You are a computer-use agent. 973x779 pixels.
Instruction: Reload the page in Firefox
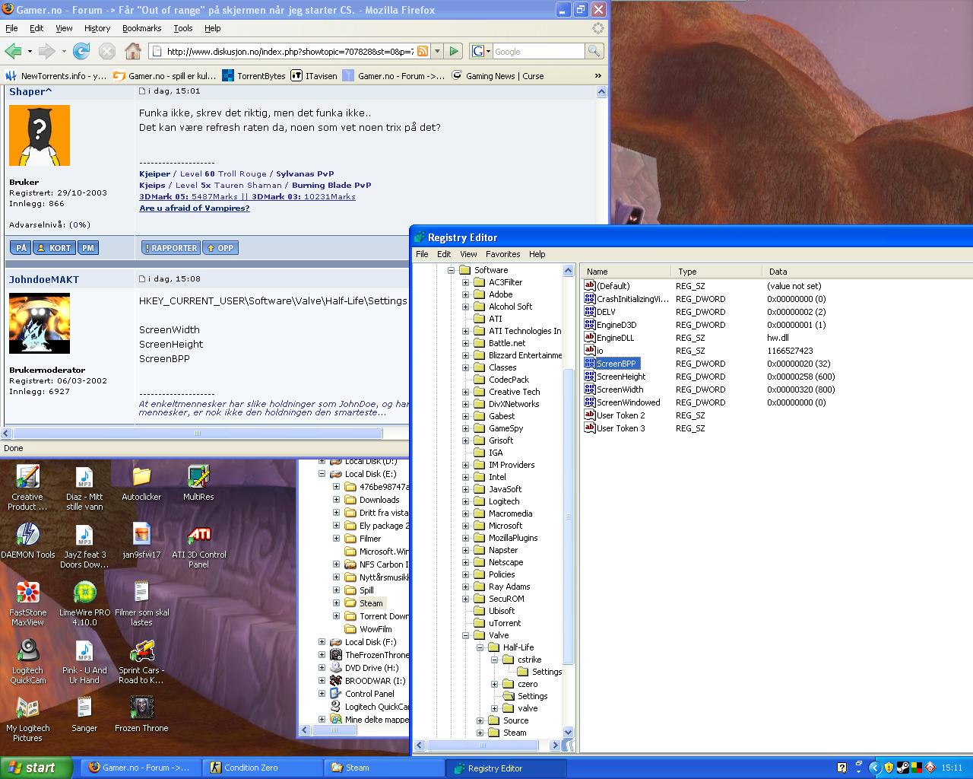tap(81, 51)
